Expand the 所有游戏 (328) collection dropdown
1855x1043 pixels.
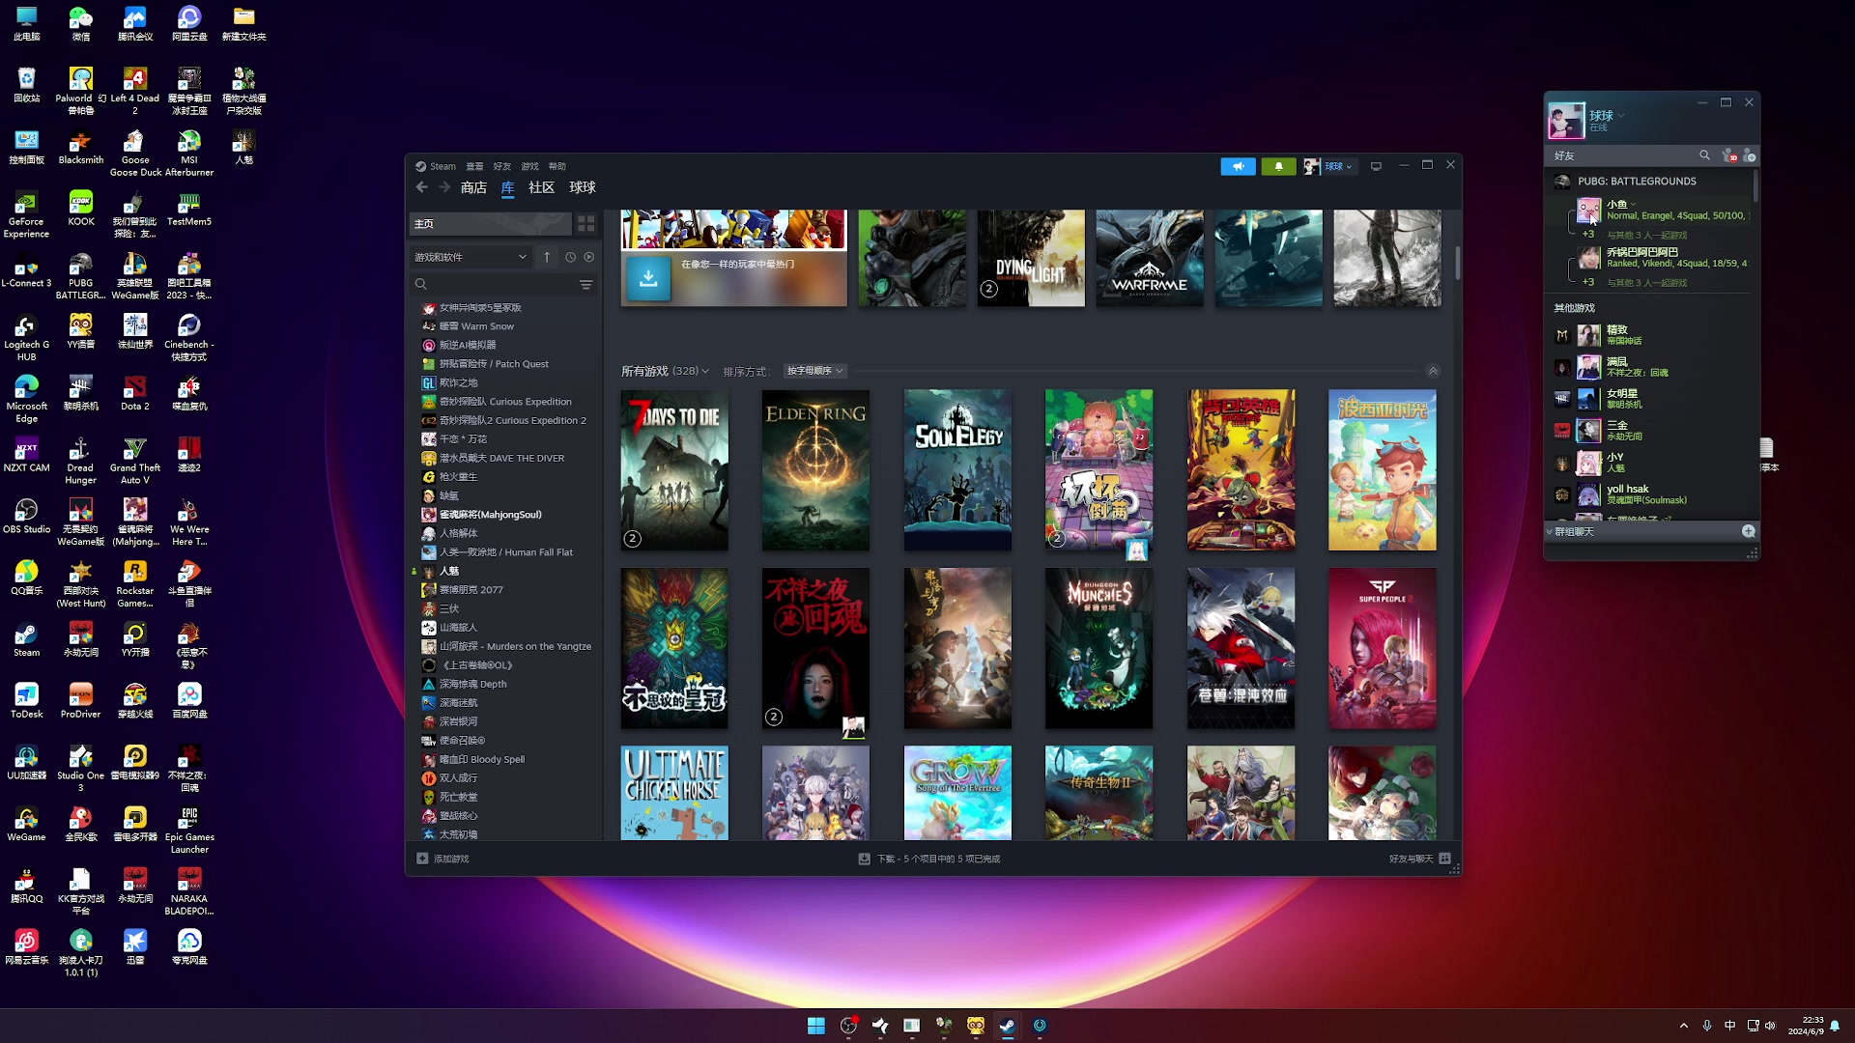[x=665, y=371]
